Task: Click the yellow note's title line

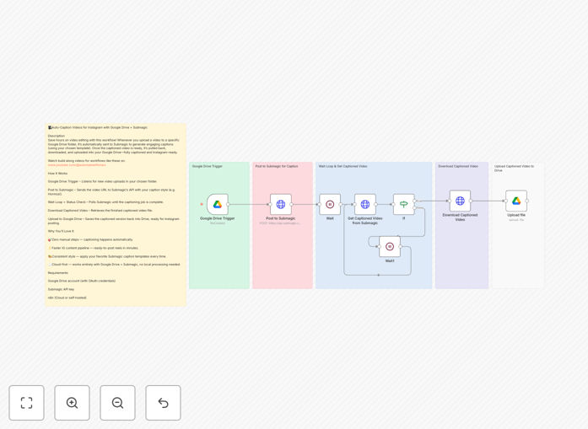Action: (98, 127)
